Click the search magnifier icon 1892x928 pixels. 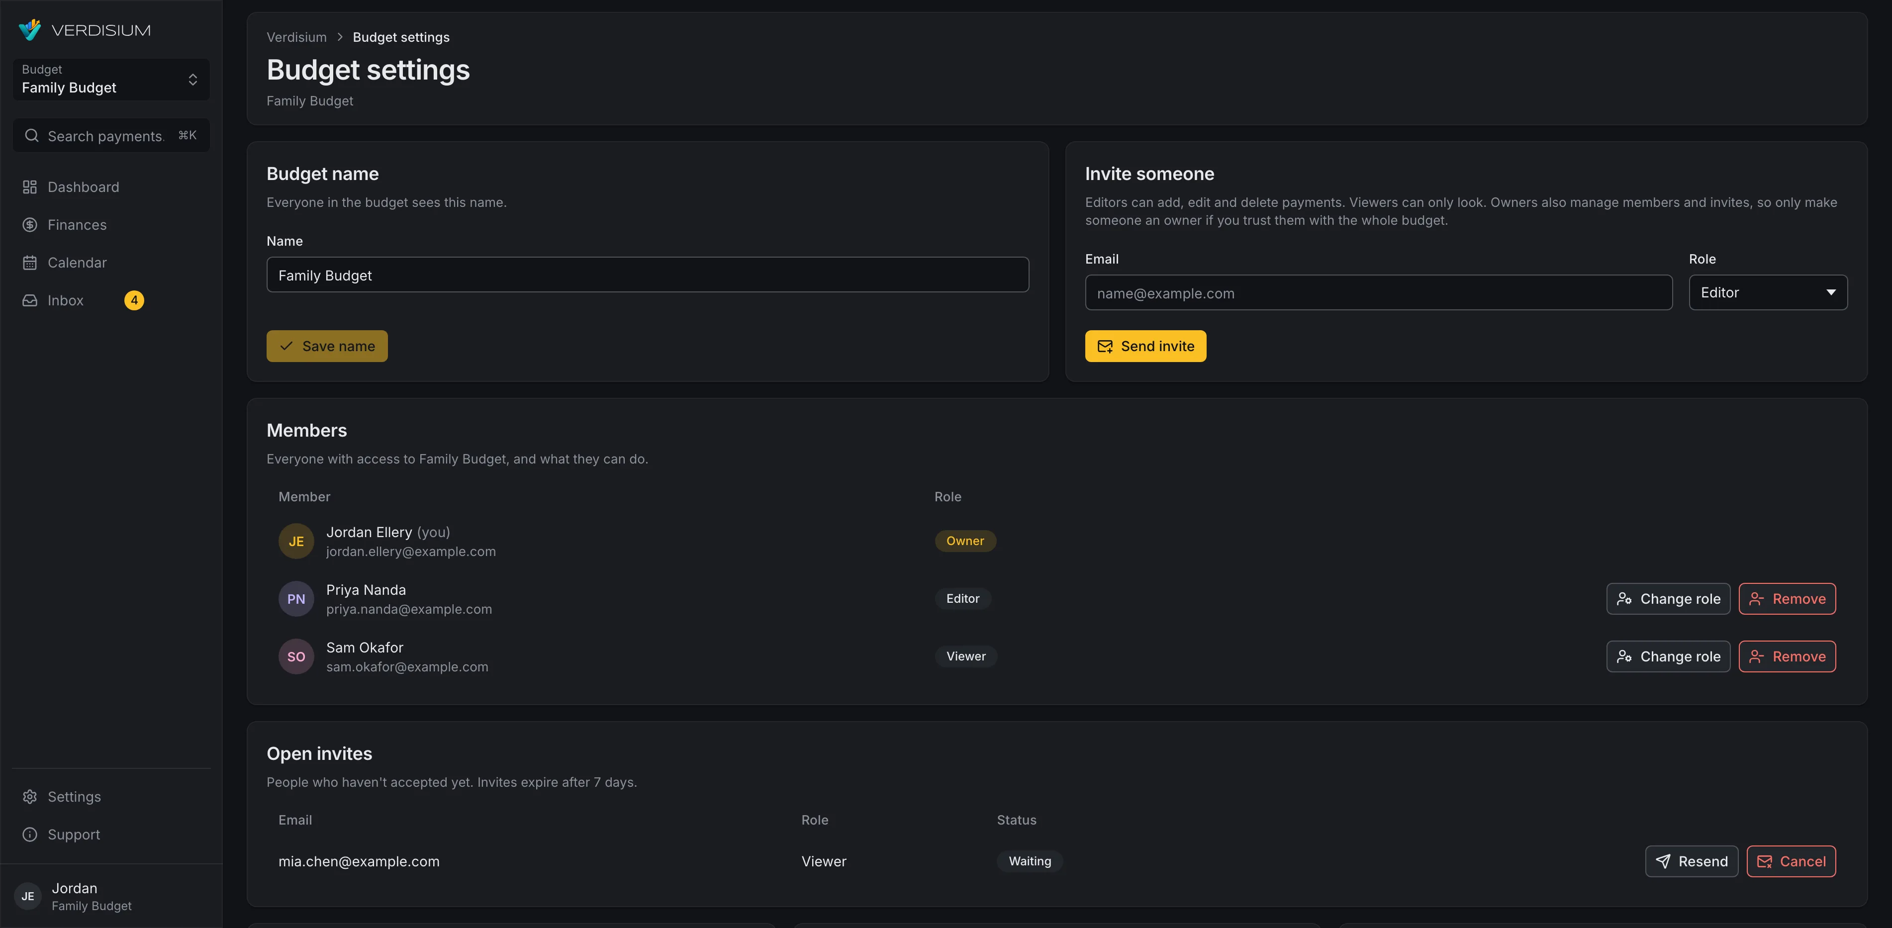(x=31, y=136)
